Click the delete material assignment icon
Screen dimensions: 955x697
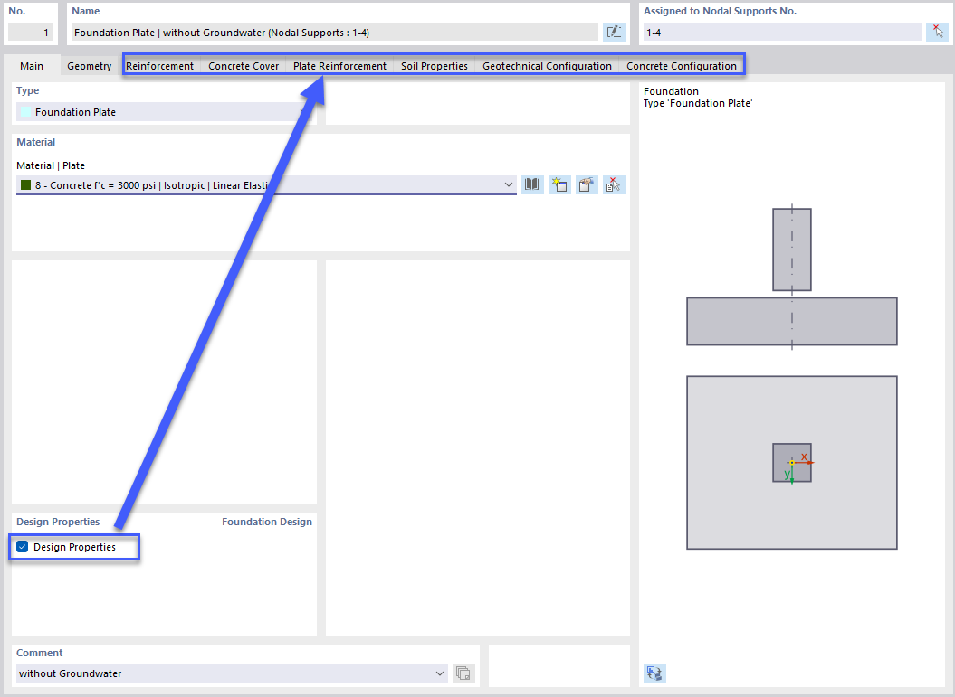(614, 184)
